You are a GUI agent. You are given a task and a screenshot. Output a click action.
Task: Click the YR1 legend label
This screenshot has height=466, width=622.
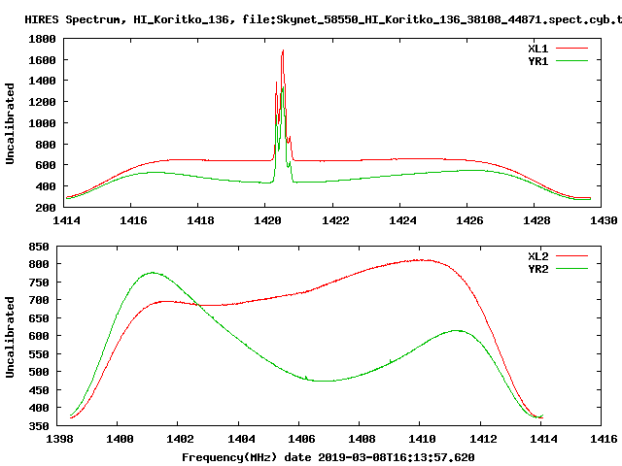(537, 61)
